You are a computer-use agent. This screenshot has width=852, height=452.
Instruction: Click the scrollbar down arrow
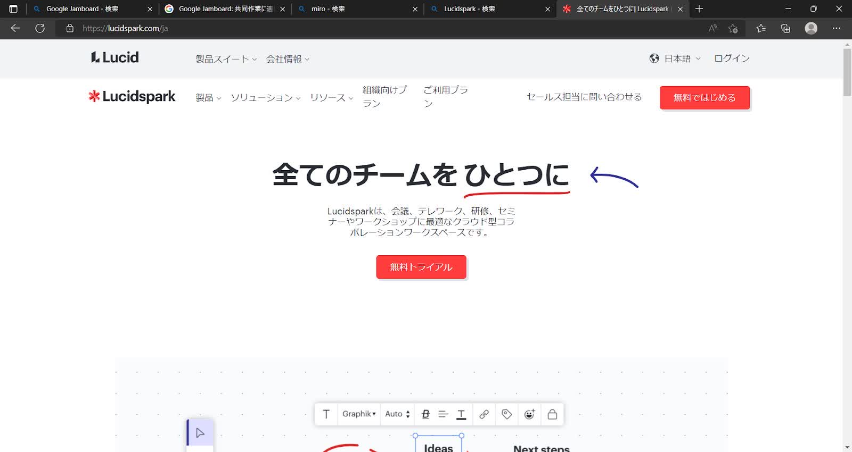[847, 448]
